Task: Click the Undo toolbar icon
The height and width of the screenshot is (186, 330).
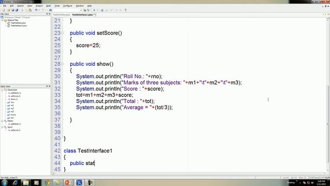Action: 36,10
